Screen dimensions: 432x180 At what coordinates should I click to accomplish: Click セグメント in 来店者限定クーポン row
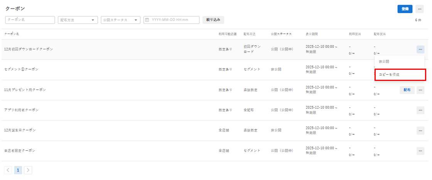tap(252, 151)
